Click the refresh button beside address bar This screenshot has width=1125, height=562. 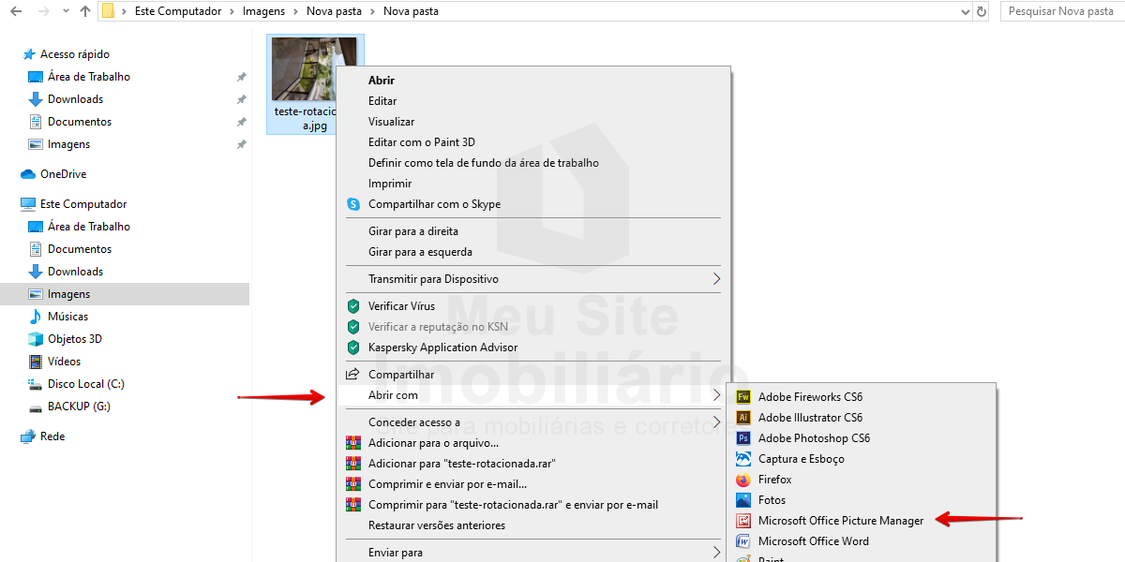(982, 11)
